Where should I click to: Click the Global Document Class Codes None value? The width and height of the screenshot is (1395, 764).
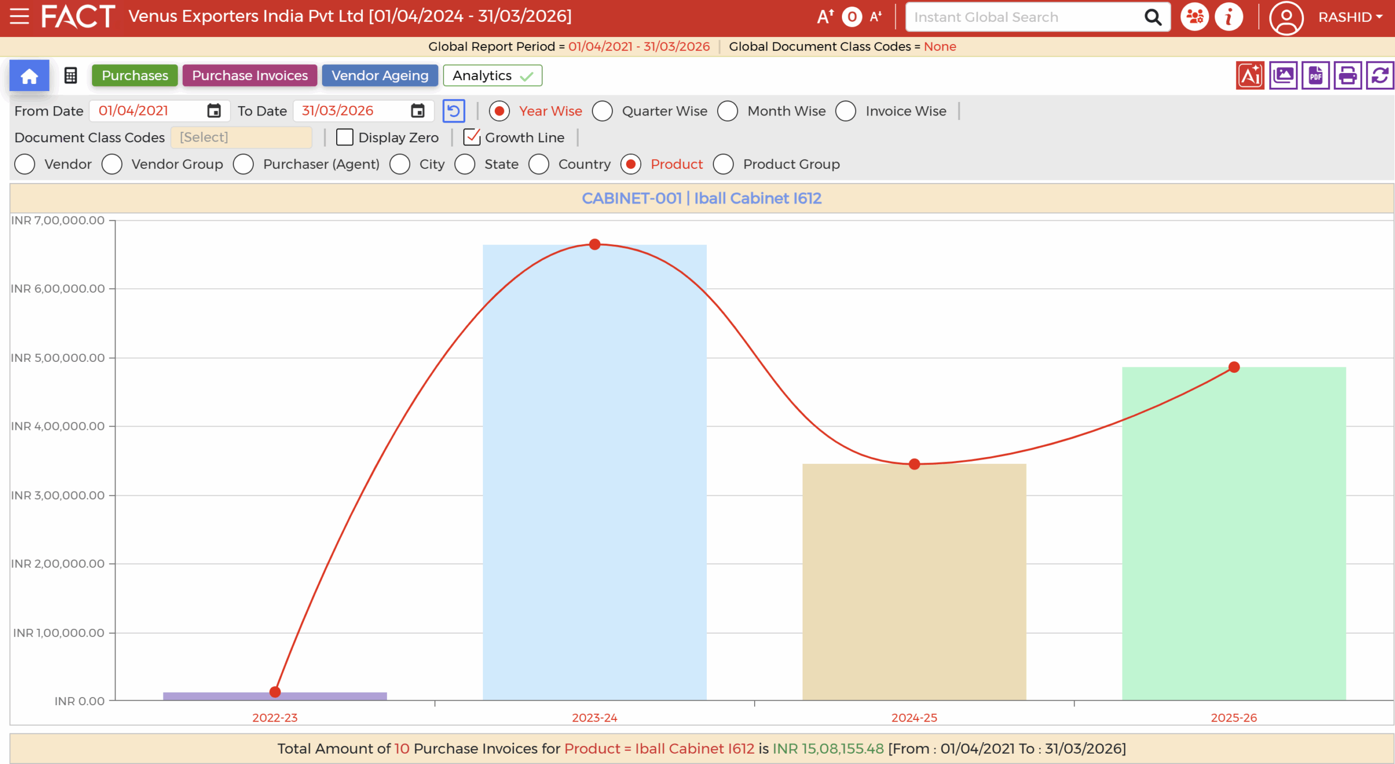939,46
